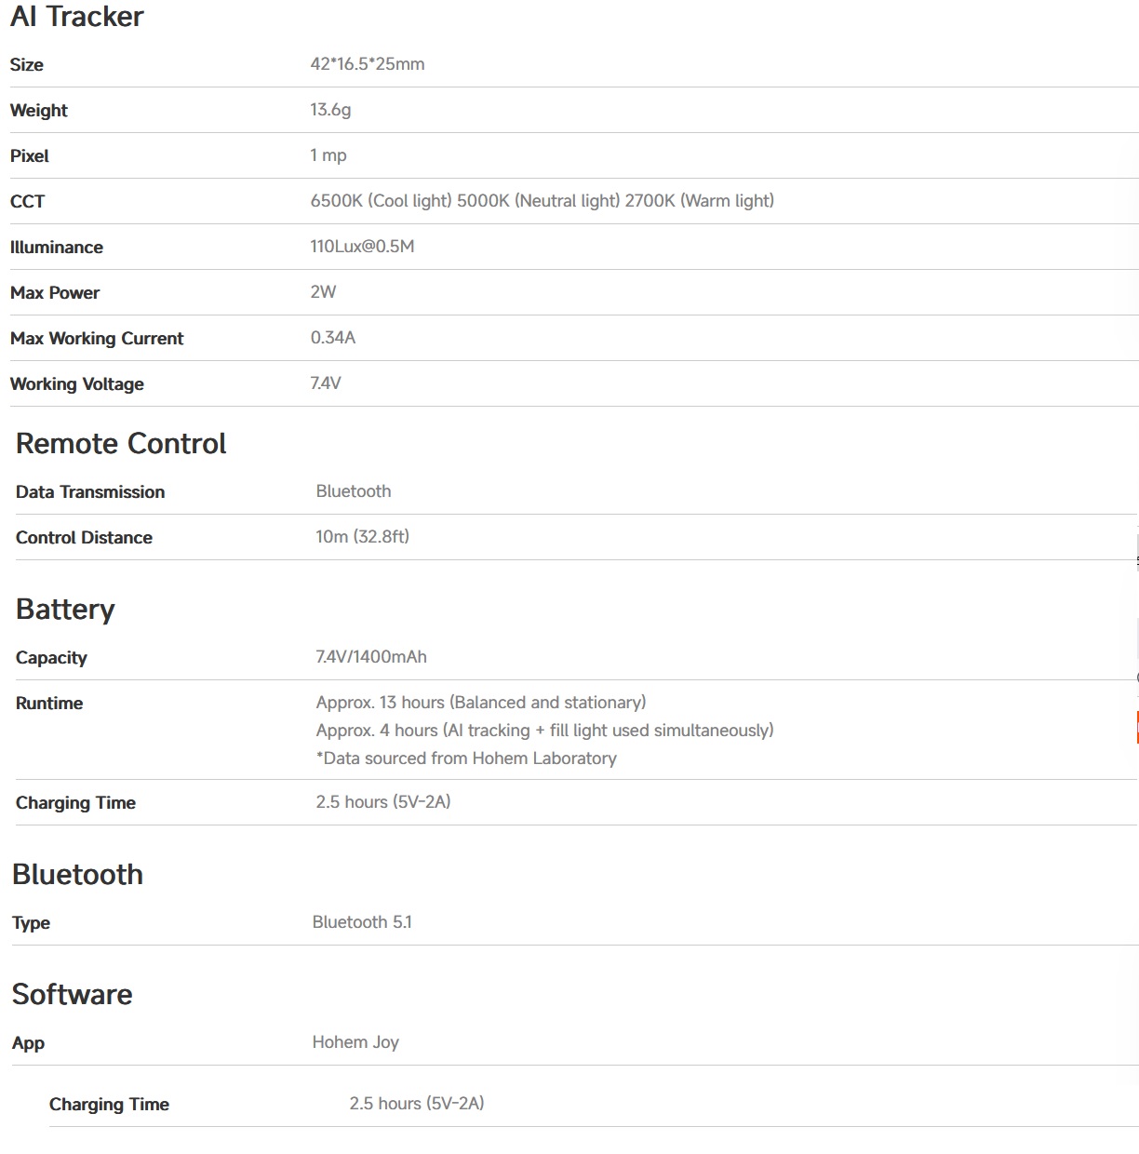This screenshot has width=1139, height=1154.
Task: Click the AI Tracker section heading
Action: (x=77, y=17)
